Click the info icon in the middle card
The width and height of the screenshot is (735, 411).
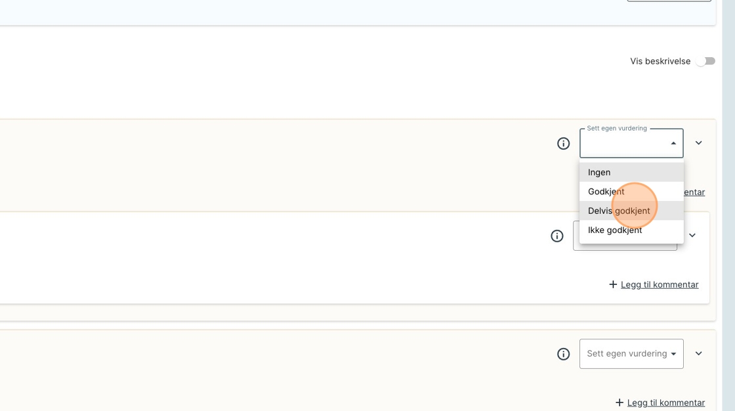click(x=557, y=236)
